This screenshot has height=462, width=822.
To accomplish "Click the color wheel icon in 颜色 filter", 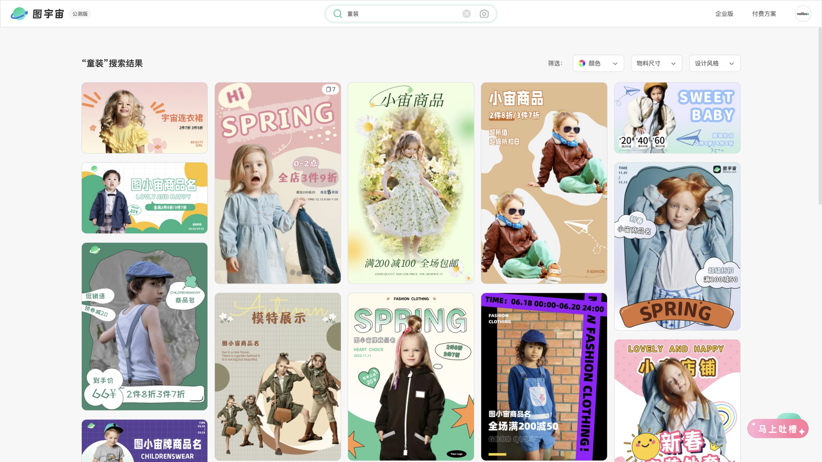I will [582, 63].
